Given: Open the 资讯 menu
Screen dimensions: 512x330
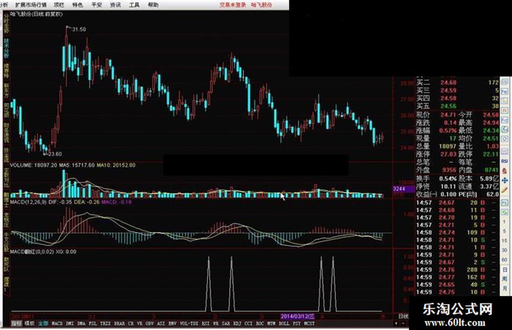Looking at the screenshot, I should [115, 5].
